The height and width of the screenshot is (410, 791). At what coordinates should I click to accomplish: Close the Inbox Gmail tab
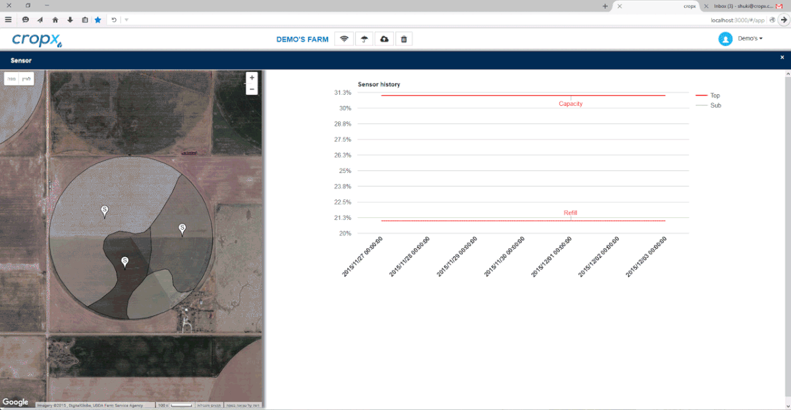707,5
